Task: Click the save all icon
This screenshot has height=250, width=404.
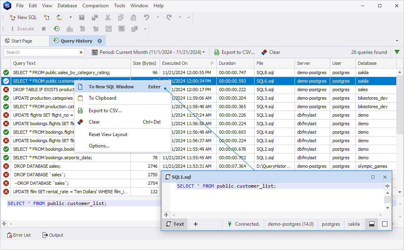Action: coord(95,17)
